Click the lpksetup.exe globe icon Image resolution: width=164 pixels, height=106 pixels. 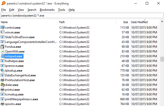[x=3, y=71]
